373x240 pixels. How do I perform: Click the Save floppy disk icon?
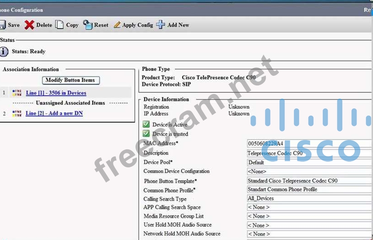pos(3,25)
